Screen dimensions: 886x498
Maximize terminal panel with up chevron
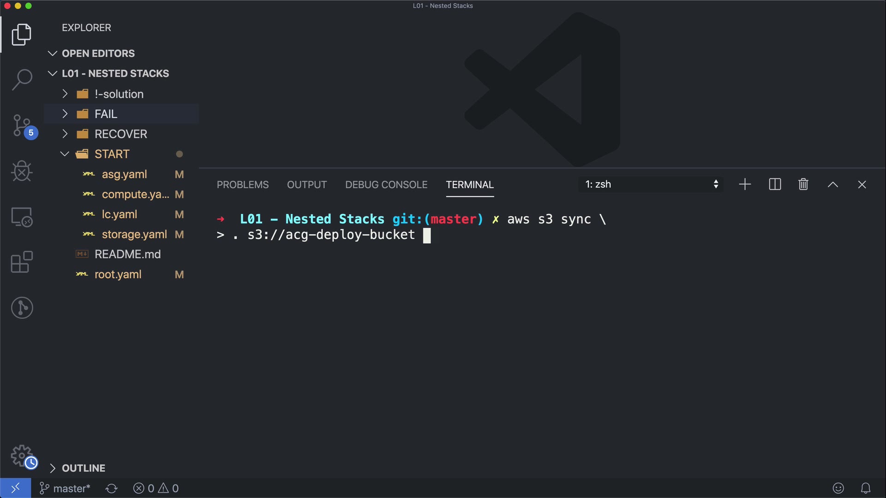(x=832, y=184)
